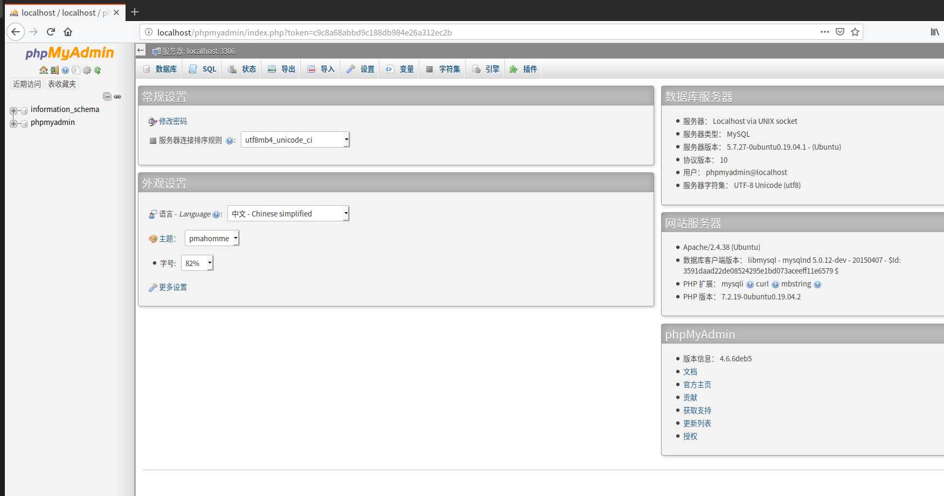
Task: Open navigation panel settings gear icon
Action: pos(87,70)
